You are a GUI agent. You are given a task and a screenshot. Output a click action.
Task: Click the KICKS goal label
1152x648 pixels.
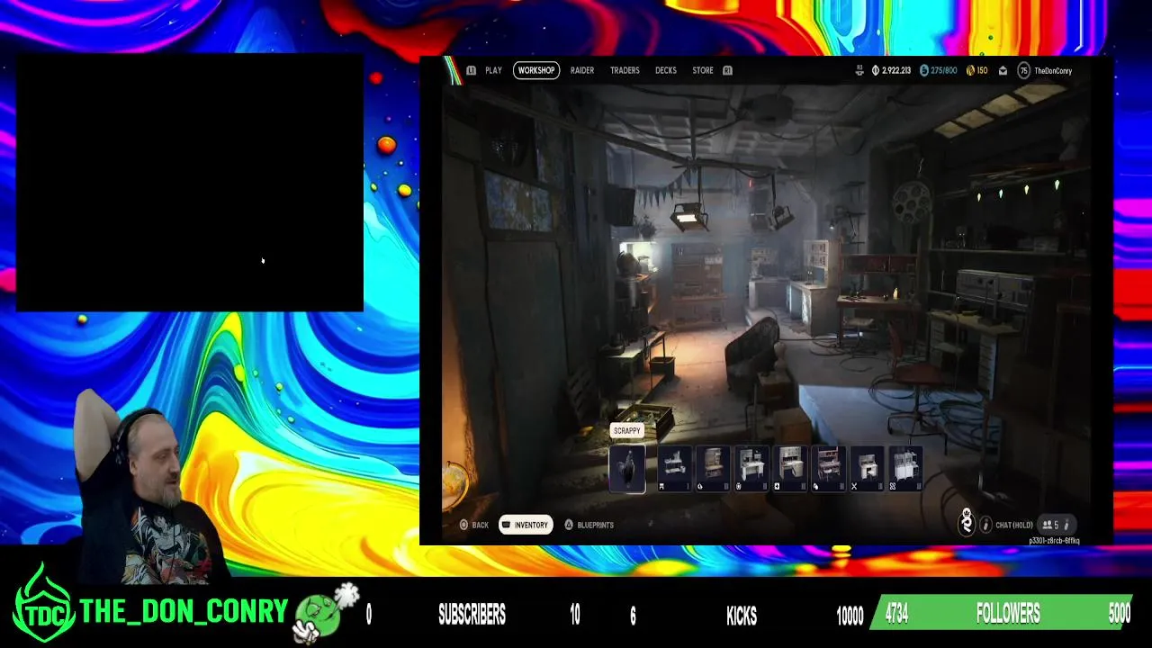[742, 616]
